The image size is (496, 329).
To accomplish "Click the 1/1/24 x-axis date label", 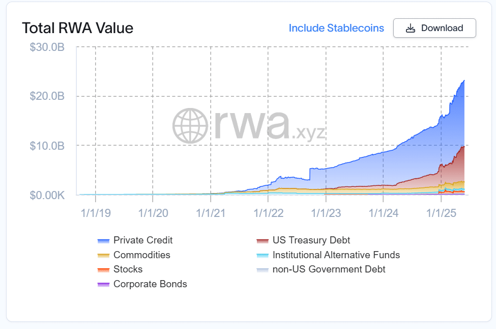I will [x=384, y=213].
